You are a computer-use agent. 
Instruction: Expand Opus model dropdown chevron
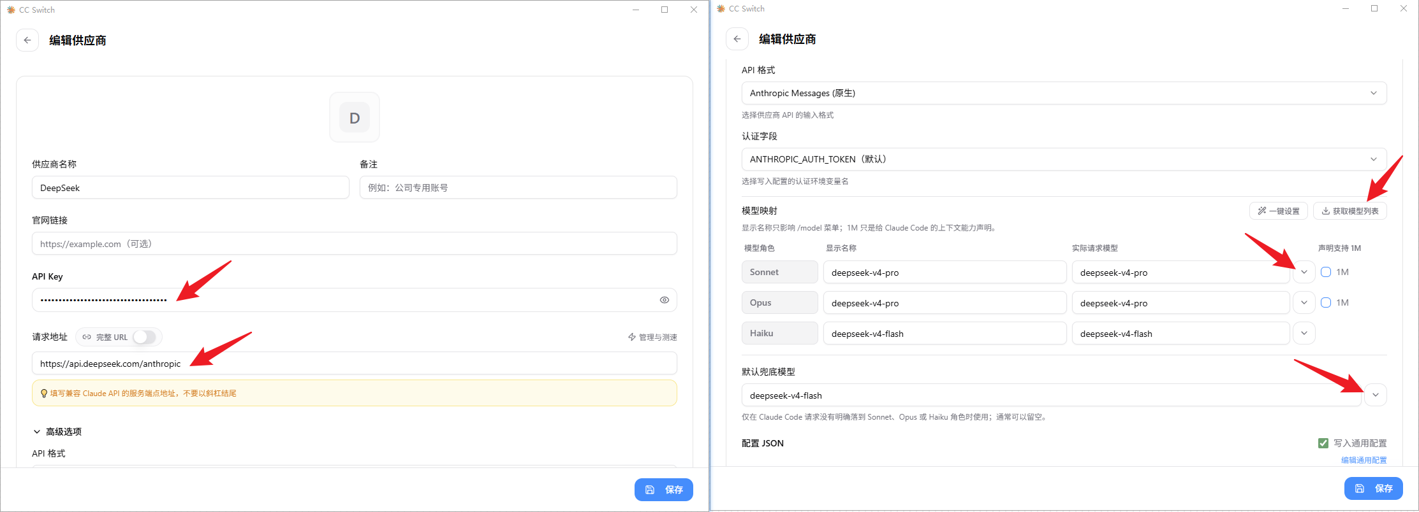[x=1304, y=302]
